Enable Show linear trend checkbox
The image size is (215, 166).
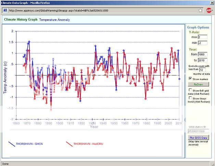pos(190,98)
